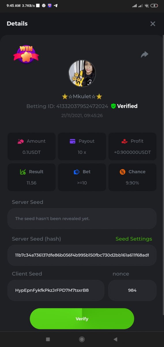Select the Server Seed (hash) field
164x347 pixels.
coord(82,255)
